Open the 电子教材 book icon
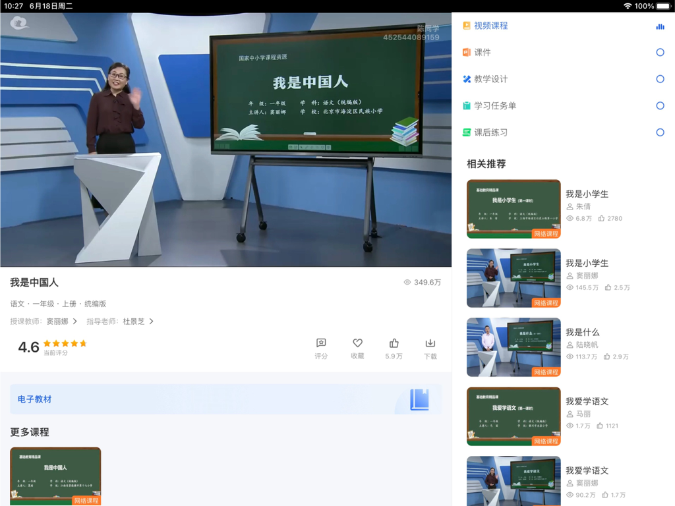675x506 pixels. [419, 399]
